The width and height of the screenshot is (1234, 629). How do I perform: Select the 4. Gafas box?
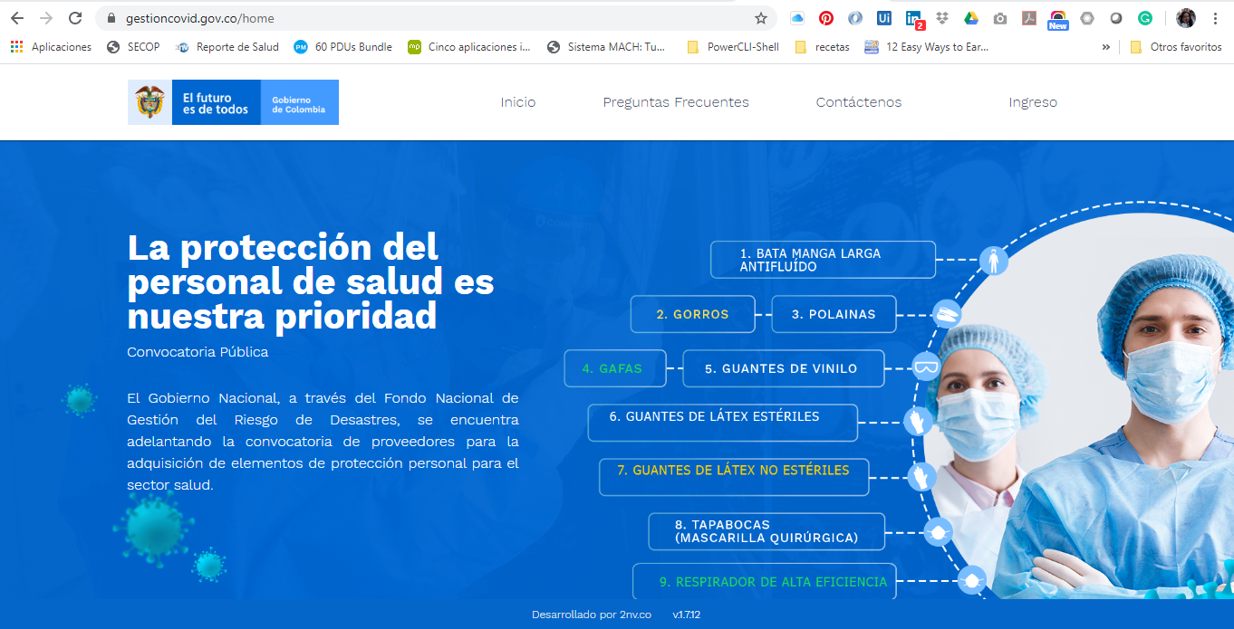615,368
